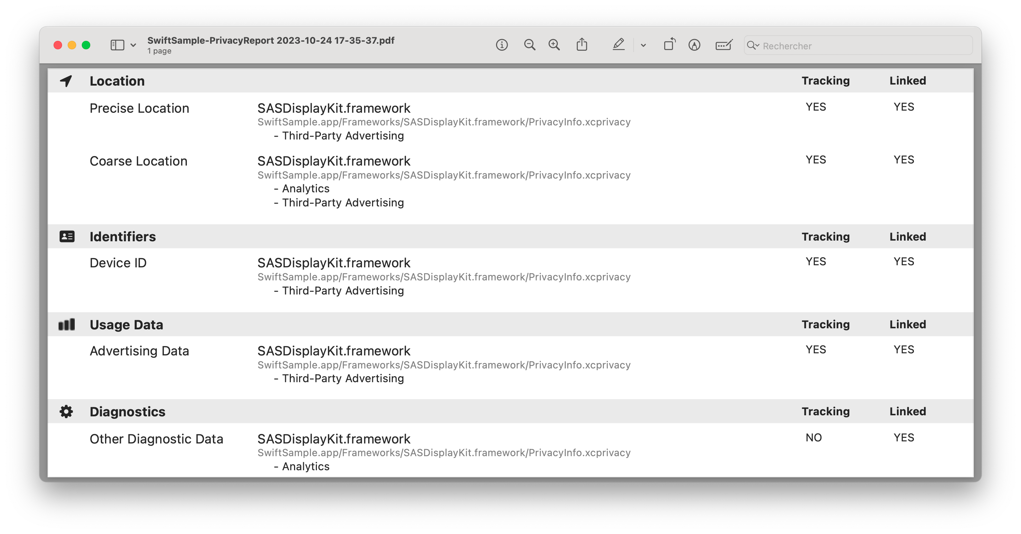Click the Rechercher search field
This screenshot has height=534, width=1021.
pos(858,45)
